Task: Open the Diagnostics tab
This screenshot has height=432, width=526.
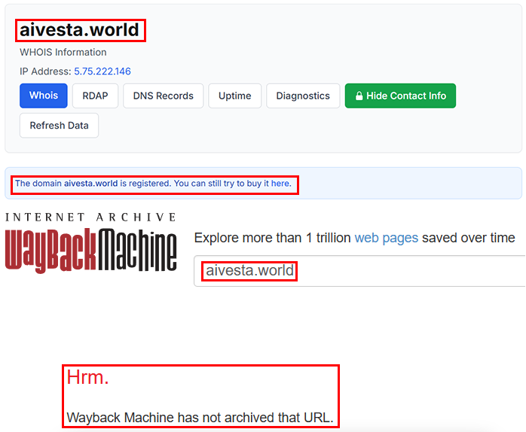Action: point(303,96)
